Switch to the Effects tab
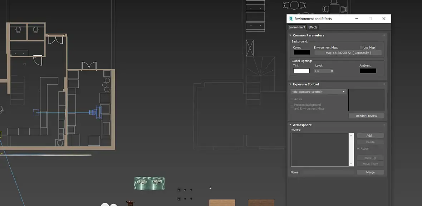This screenshot has width=422, height=206. click(313, 27)
